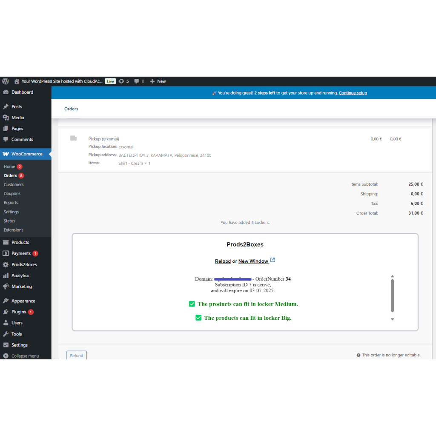436x436 pixels.
Task: Open the WooCommerce Settings submenu item
Action: 11,212
